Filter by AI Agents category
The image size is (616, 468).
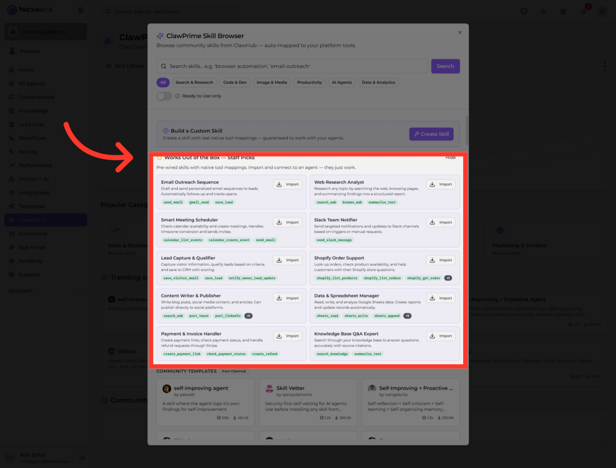point(342,83)
